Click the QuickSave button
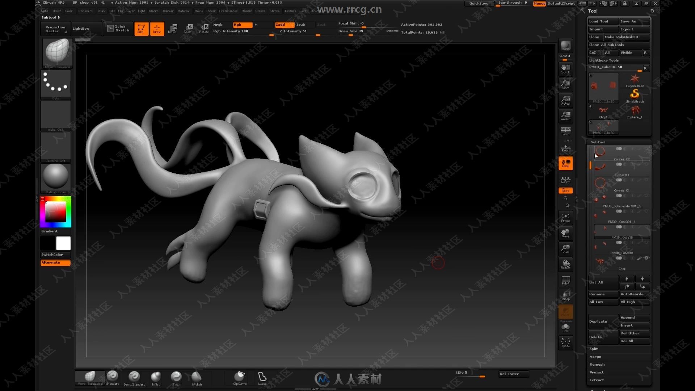The height and width of the screenshot is (391, 695). tap(479, 4)
